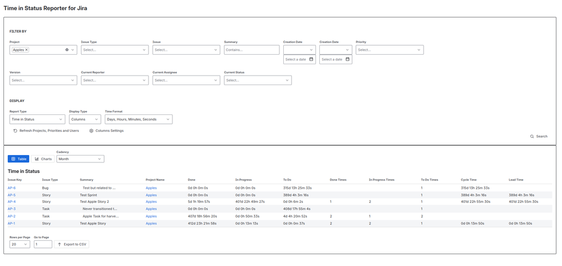Click the Export to CSV button
Image resolution: width=562 pixels, height=266 pixels.
(72, 245)
